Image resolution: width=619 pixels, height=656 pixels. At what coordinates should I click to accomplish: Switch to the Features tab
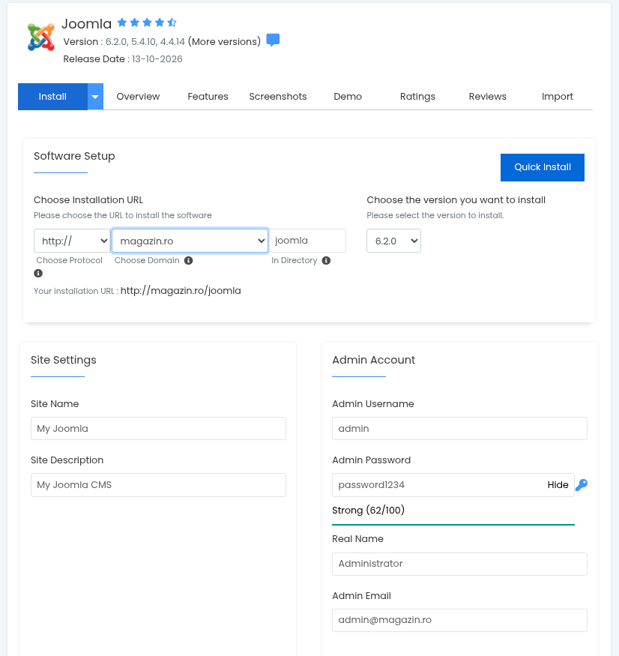pyautogui.click(x=208, y=97)
